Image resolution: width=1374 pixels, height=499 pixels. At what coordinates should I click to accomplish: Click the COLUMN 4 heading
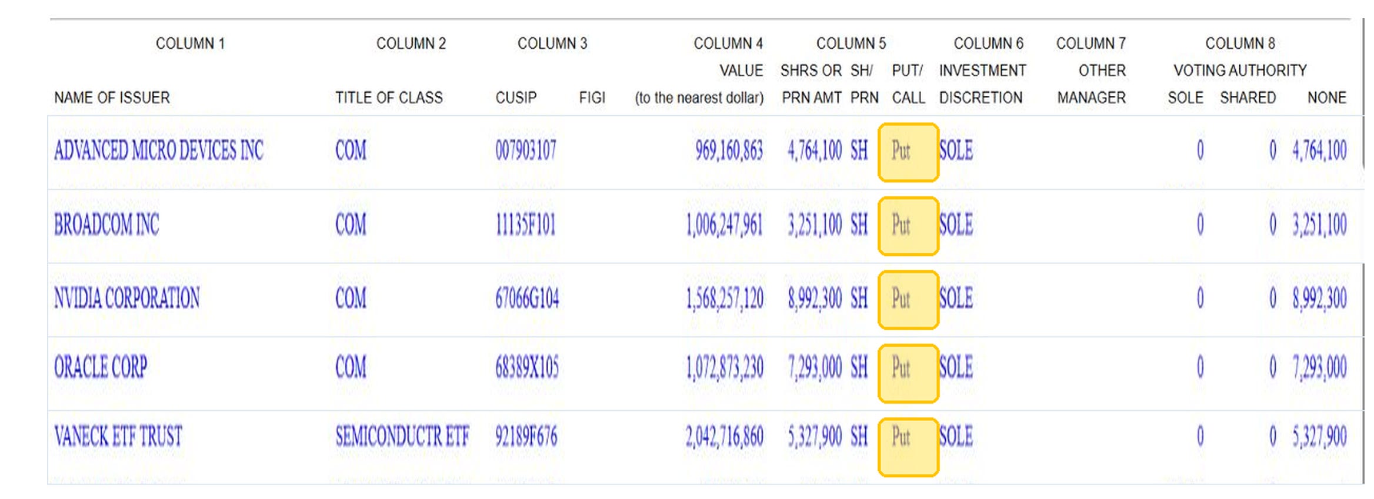coord(728,43)
